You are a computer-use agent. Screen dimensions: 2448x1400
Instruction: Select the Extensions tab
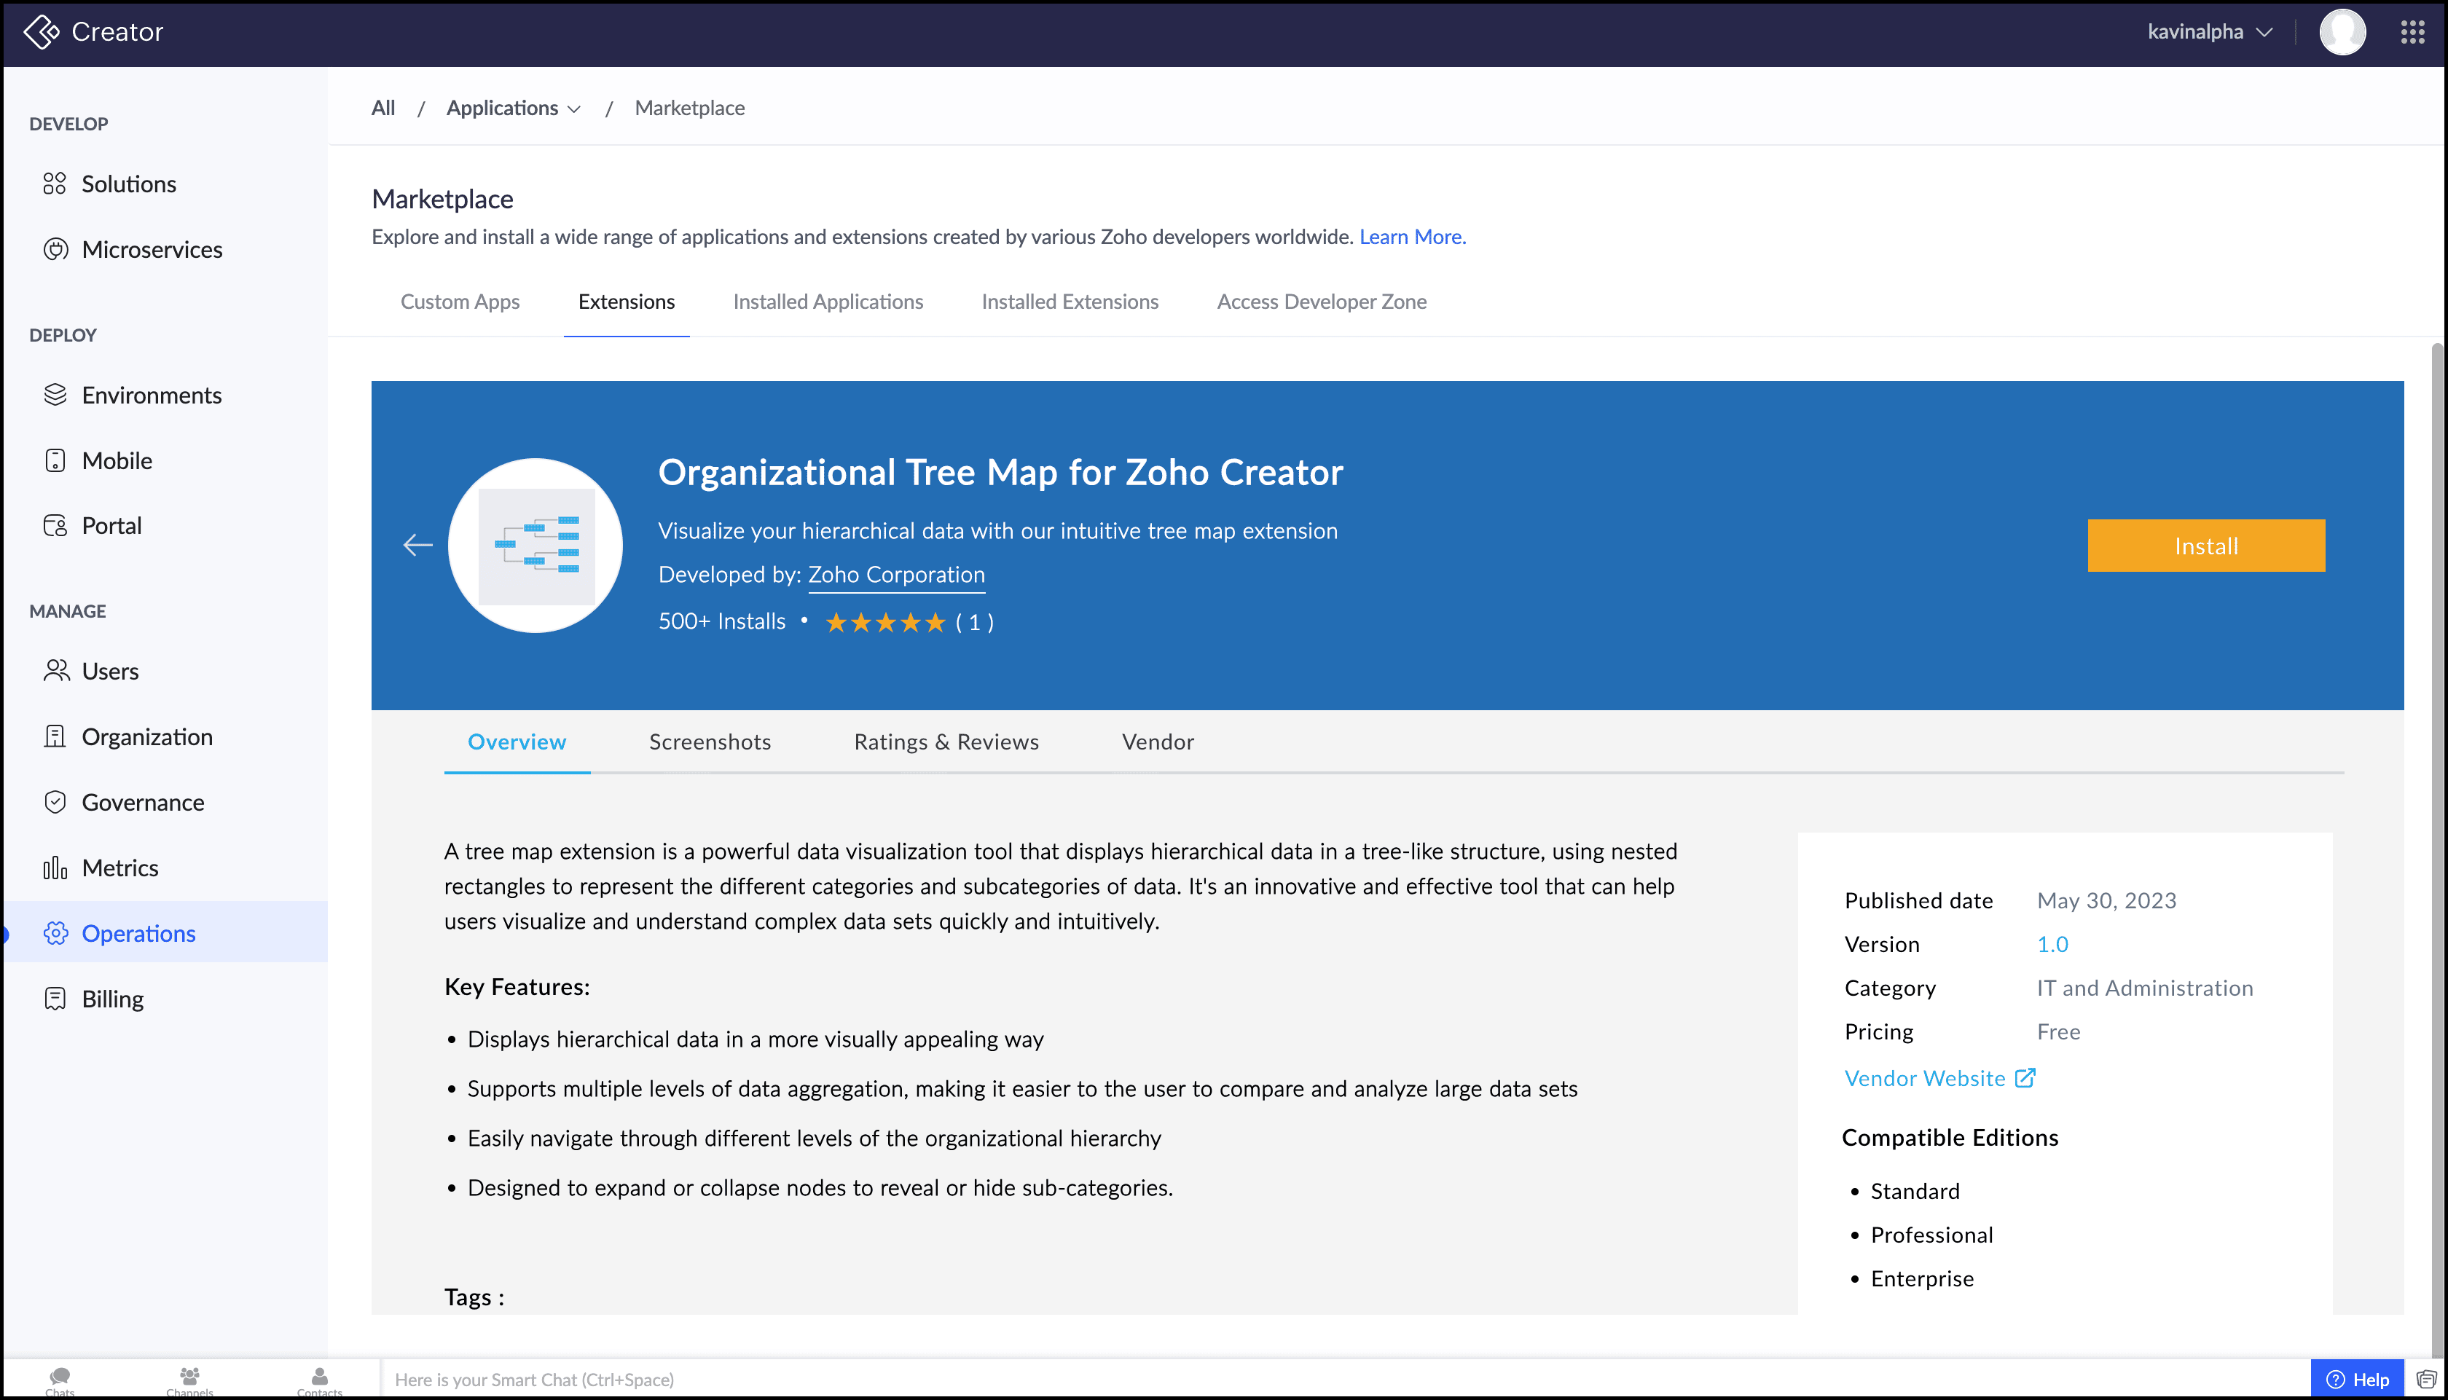point(626,302)
